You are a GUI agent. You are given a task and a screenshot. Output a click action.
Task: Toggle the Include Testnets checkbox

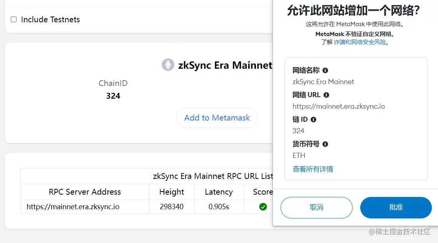[14, 20]
